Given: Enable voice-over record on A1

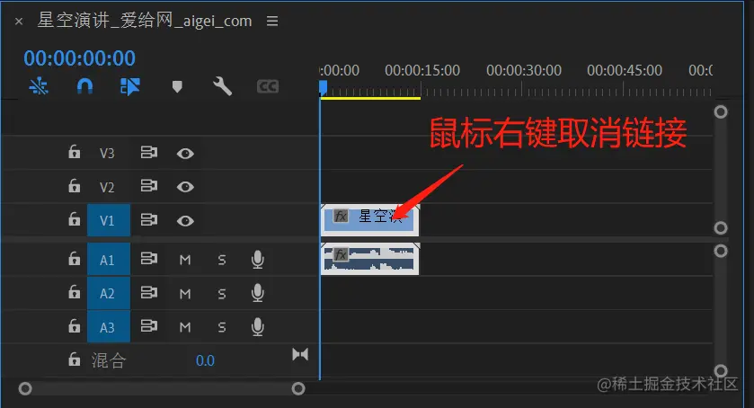Looking at the screenshot, I should [258, 260].
